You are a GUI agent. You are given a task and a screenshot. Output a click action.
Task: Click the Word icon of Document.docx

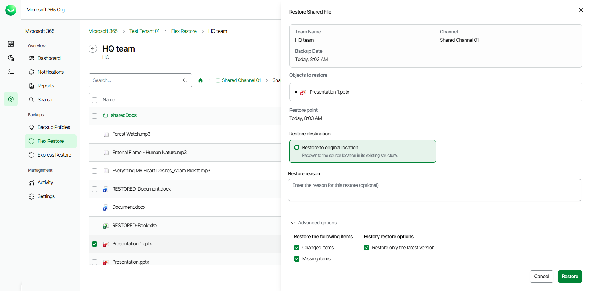105,208
